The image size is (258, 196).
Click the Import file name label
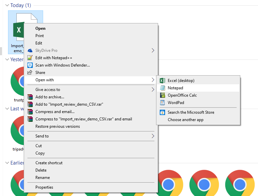click(x=17, y=48)
